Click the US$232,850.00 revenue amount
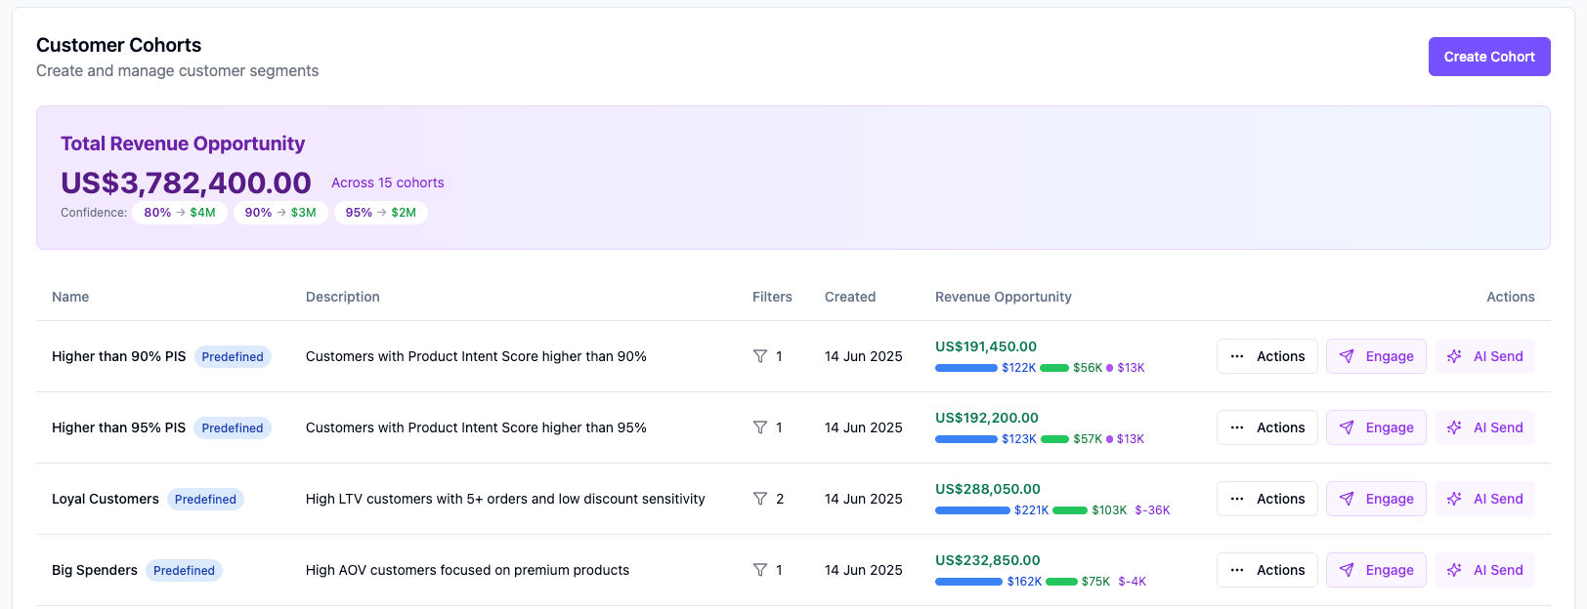Viewport: 1587px width, 609px height. tap(988, 560)
